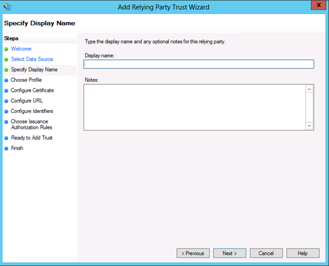The image size is (329, 266).
Task: Click the green bullet beside Select Data Source
Action: click(x=6, y=59)
